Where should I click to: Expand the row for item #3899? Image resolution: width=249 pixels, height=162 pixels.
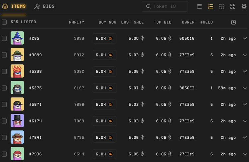click(x=245, y=55)
